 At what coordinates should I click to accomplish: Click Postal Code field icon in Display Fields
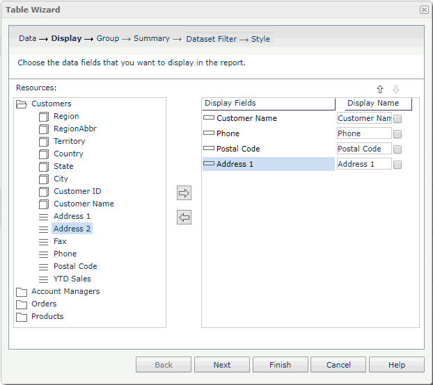pyautogui.click(x=209, y=148)
